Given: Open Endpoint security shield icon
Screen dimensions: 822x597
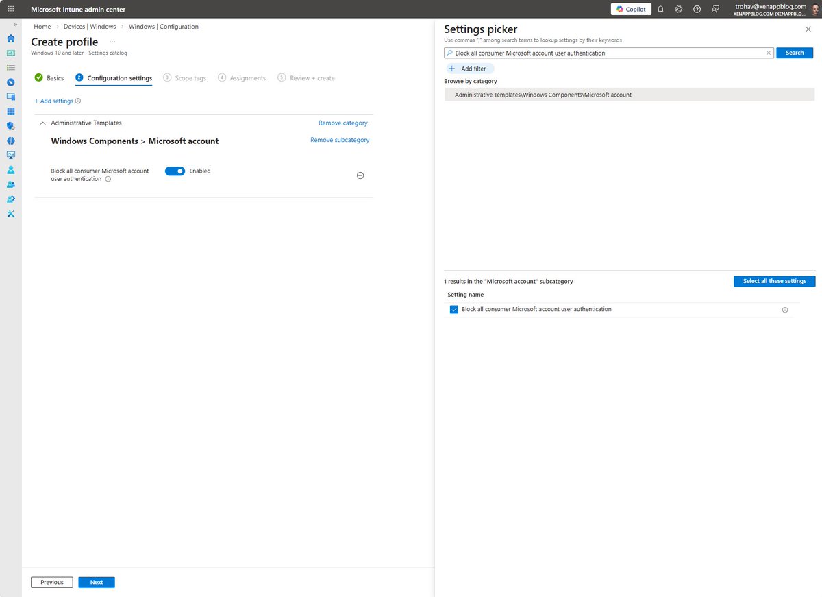Looking at the screenshot, I should [x=11, y=126].
